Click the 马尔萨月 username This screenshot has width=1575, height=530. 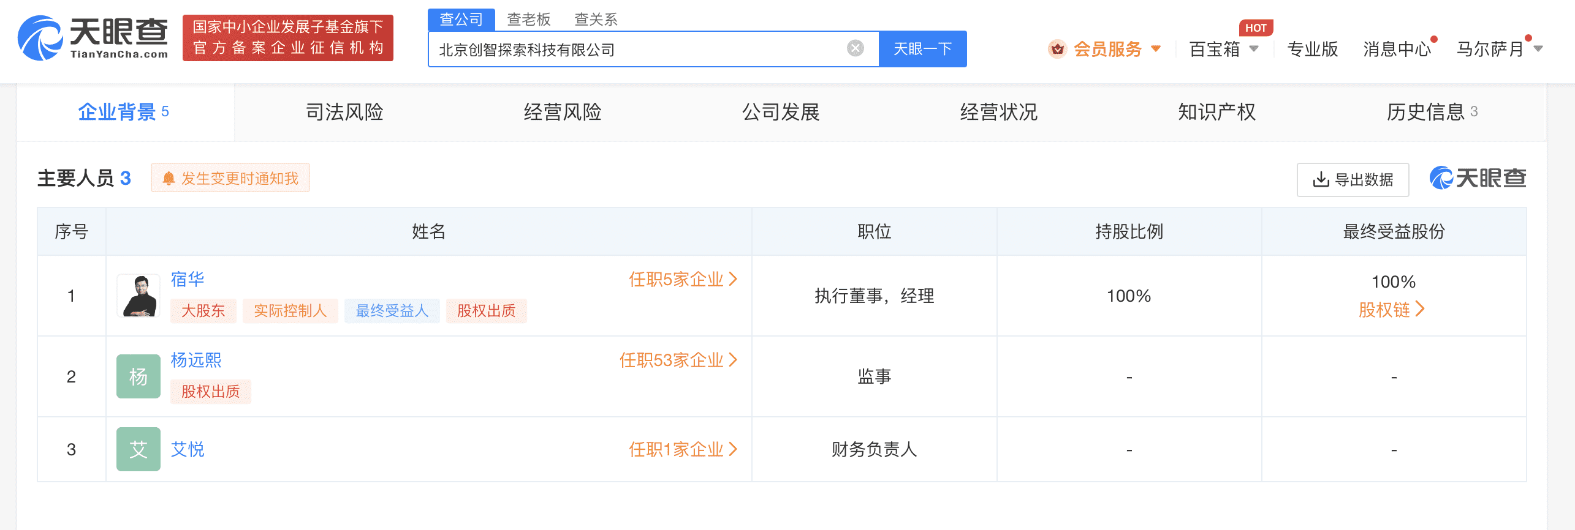click(1490, 49)
